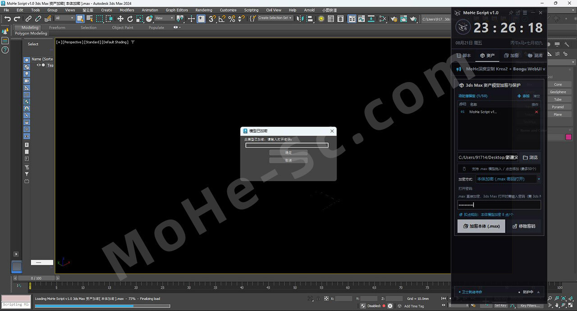Select the Scale tool
Viewport: 577px width, 311px height.
[x=140, y=18]
